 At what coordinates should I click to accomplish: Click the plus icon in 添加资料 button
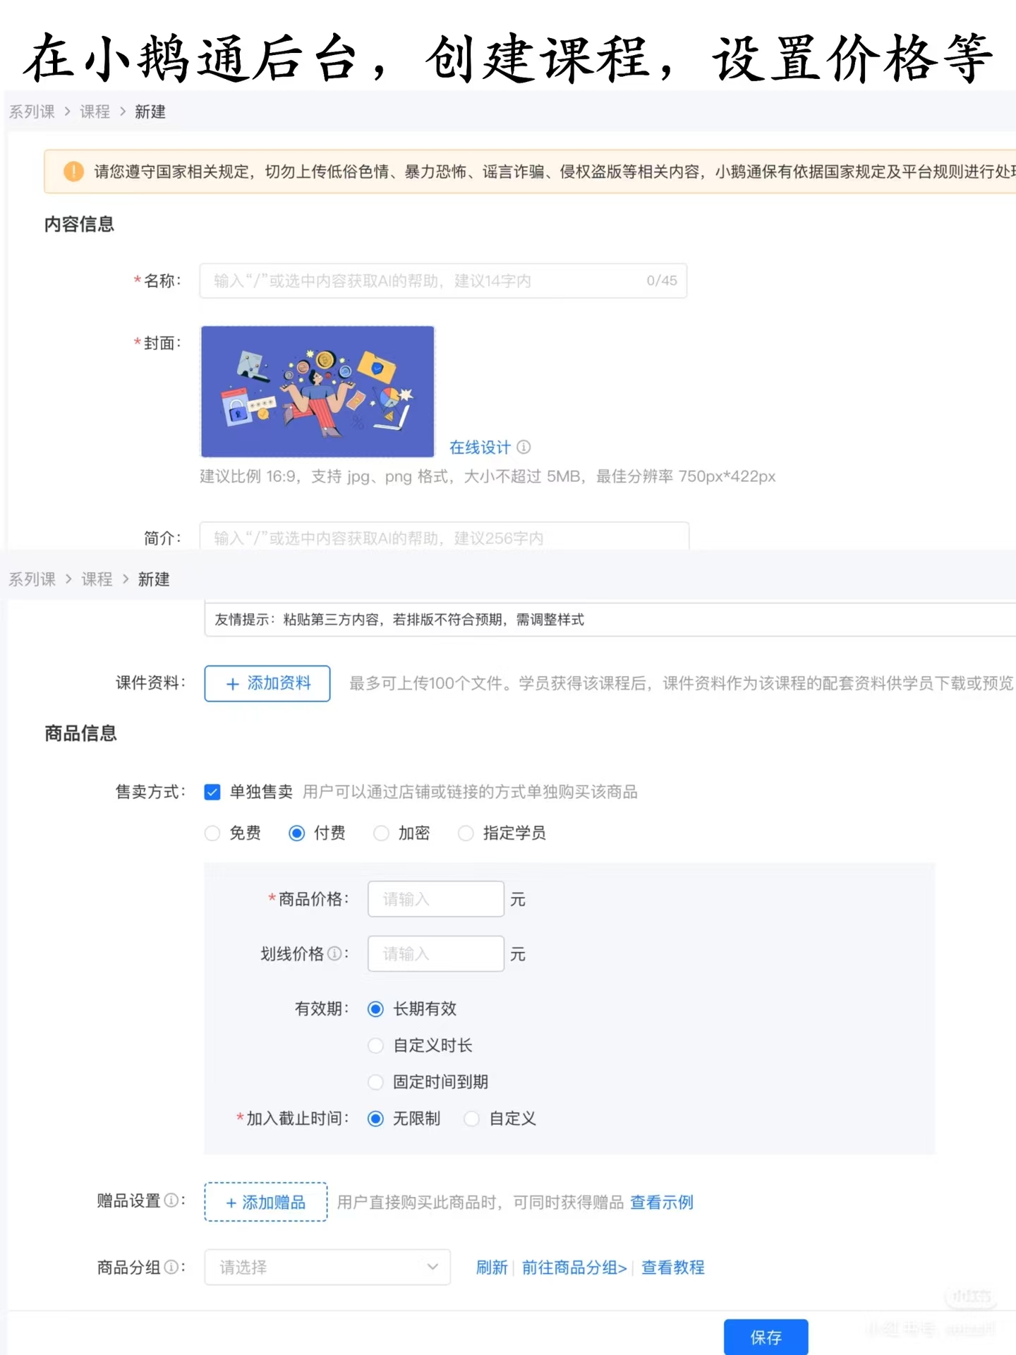point(232,684)
